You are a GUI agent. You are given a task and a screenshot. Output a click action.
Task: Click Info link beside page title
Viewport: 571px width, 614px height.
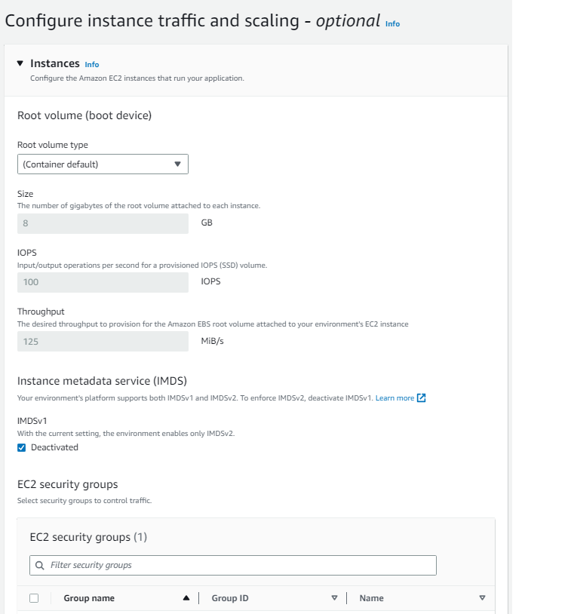click(392, 24)
